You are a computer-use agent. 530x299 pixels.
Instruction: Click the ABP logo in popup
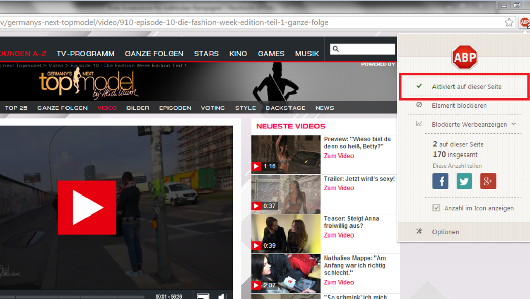[x=464, y=57]
